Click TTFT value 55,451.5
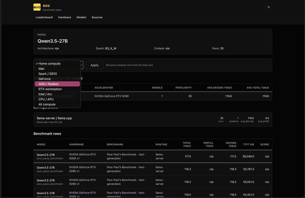This screenshot has height=198, width=305. (x=249, y=195)
